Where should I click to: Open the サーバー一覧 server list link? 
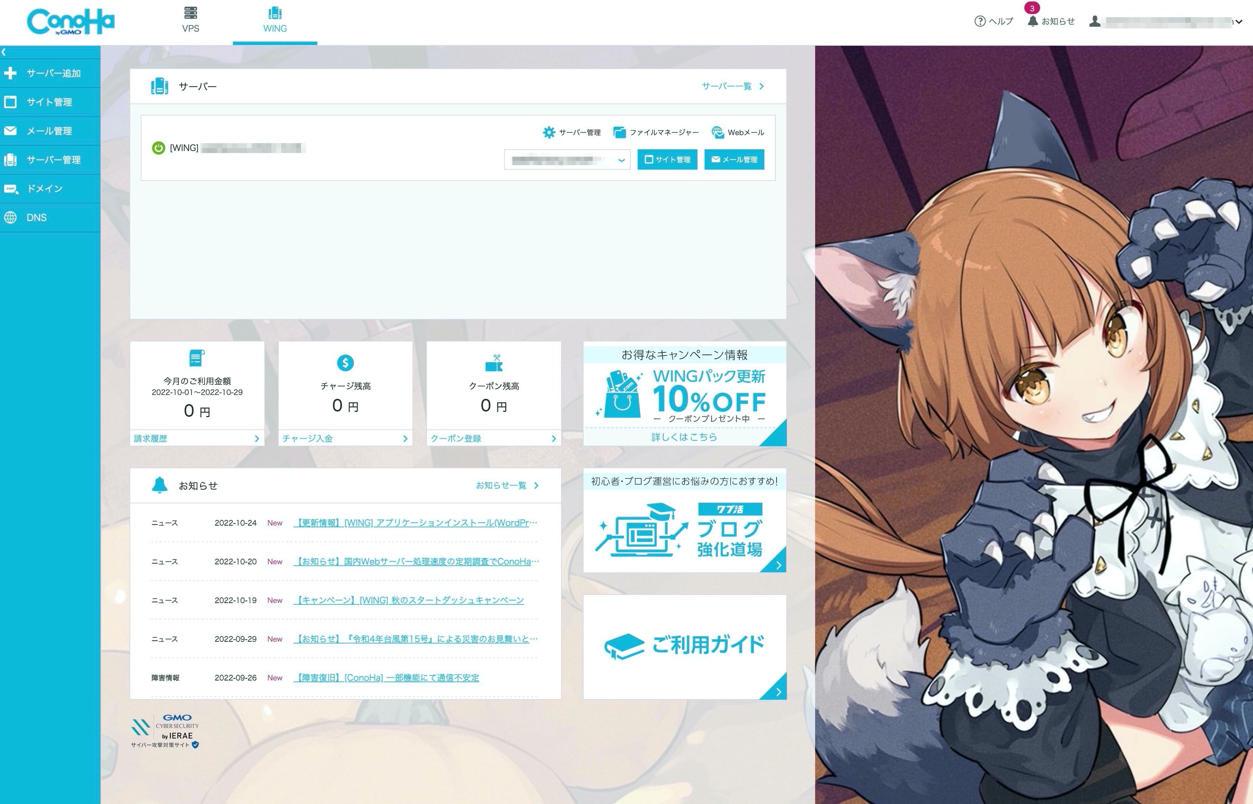[x=727, y=86]
